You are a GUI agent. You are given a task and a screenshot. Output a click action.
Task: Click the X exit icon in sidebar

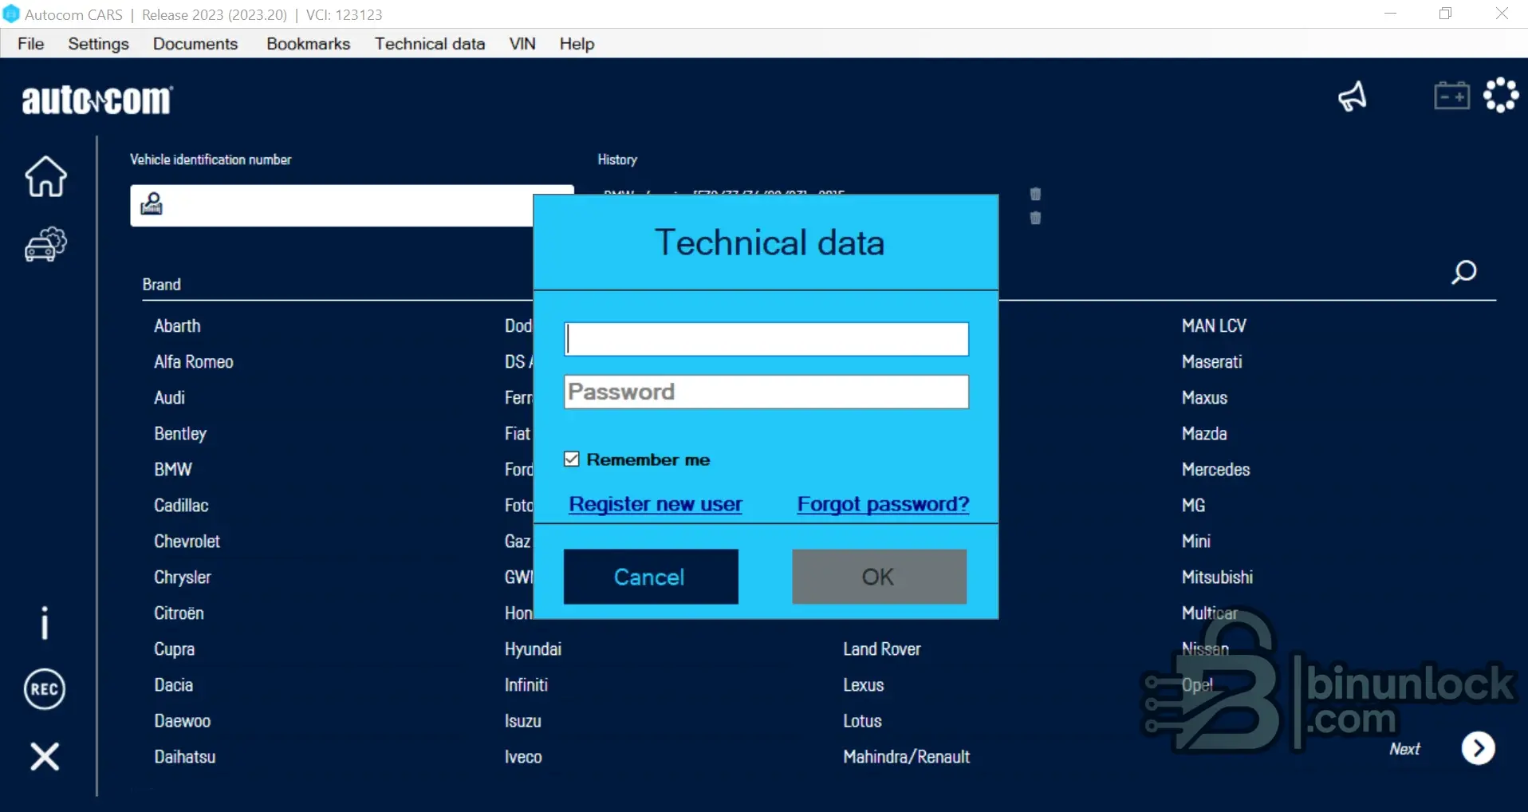[x=45, y=756]
